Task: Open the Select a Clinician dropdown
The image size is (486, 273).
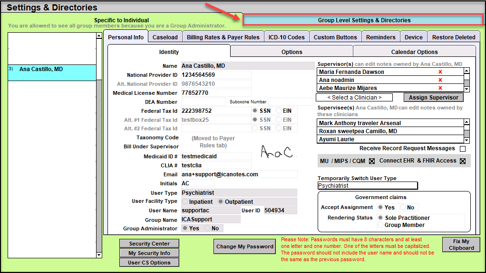Action: 354,98
